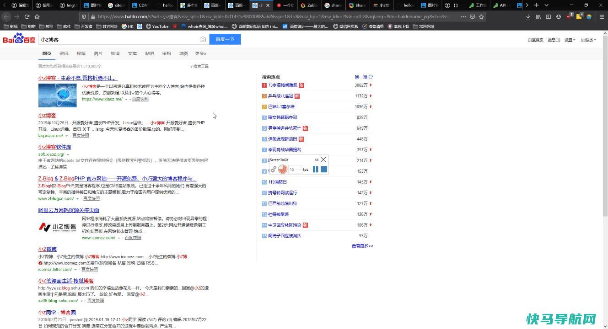Click the ScreenToGif fps value field

[295, 170]
